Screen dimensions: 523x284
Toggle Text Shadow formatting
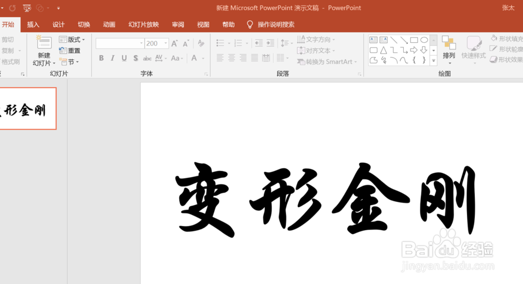coord(135,58)
